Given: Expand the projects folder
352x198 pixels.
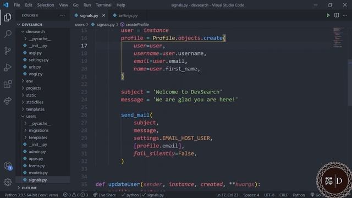Looking at the screenshot, I should 43,88.
